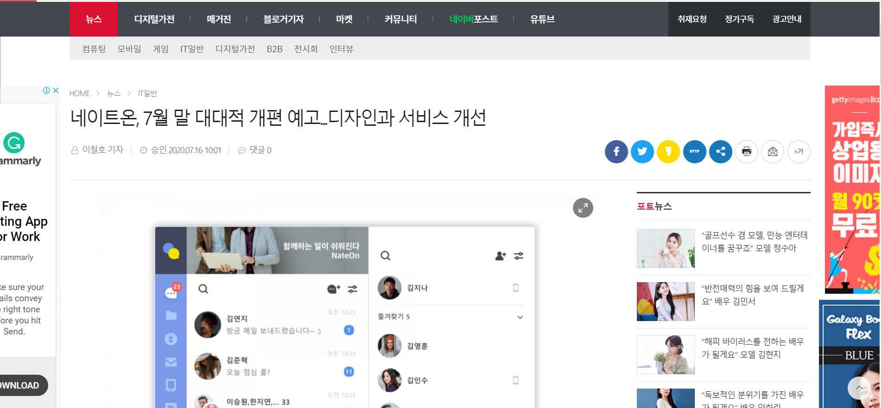Screen dimensions: 881x408
Task: Open thumbnail of 배우 김민서 photo news
Action: click(x=666, y=302)
